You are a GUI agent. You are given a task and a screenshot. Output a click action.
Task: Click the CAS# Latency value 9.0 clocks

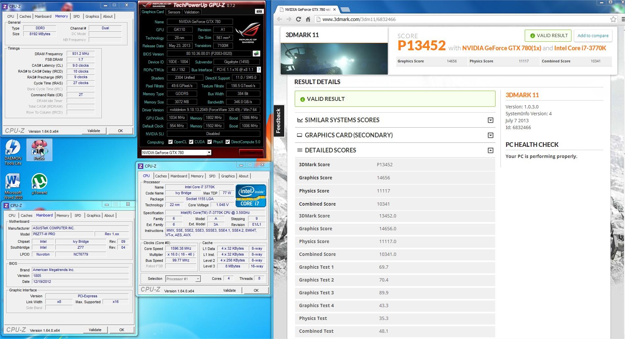click(81, 65)
